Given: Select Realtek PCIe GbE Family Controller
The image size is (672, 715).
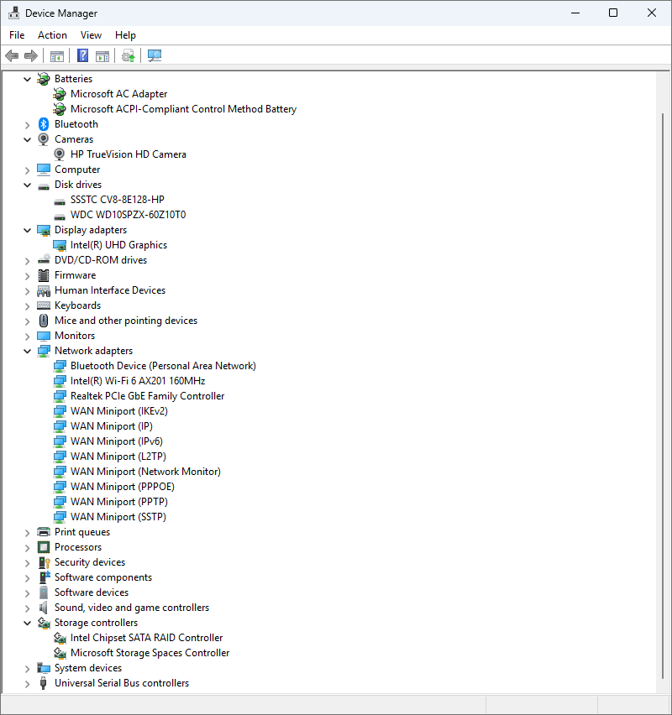Looking at the screenshot, I should [148, 396].
